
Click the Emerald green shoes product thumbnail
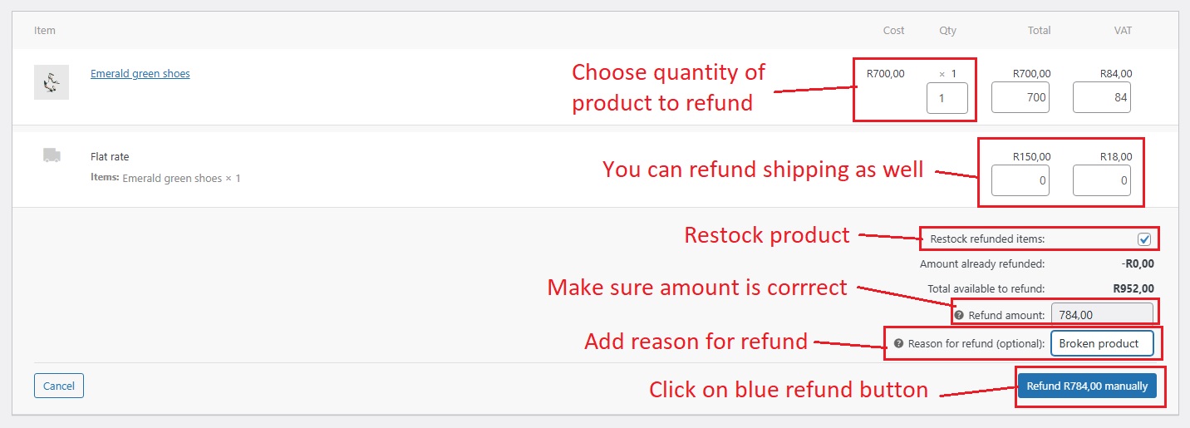click(x=52, y=82)
